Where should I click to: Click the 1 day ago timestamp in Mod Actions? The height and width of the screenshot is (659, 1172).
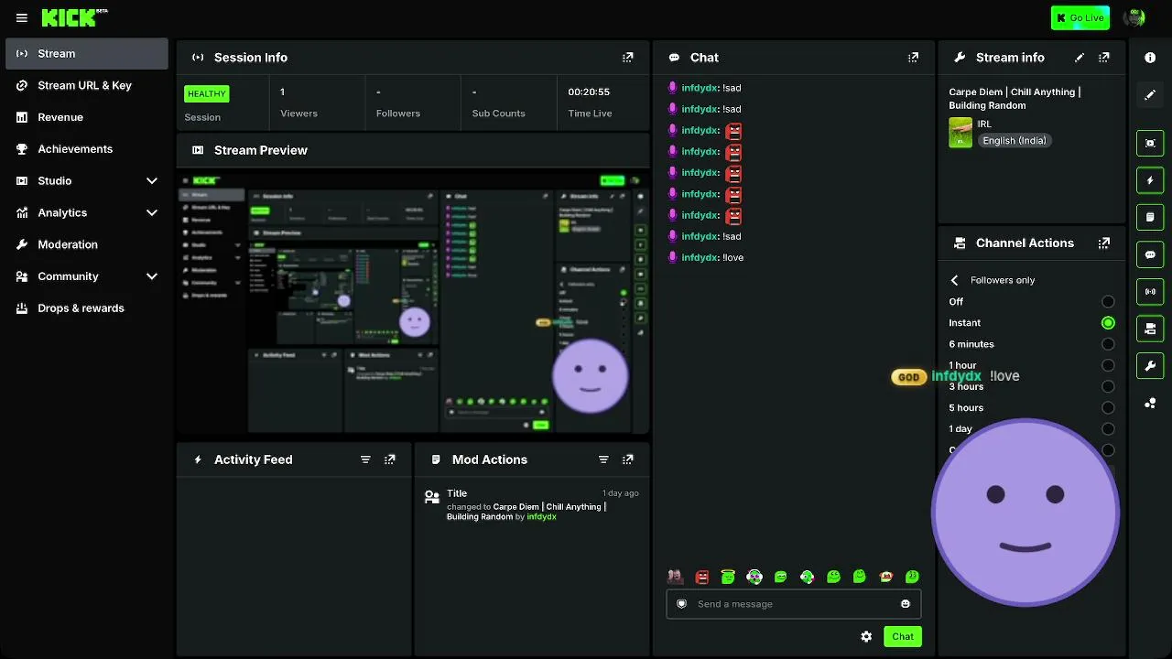coord(621,493)
